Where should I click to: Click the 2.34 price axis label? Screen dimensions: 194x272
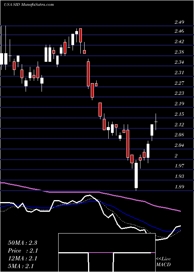(x=179, y=62)
